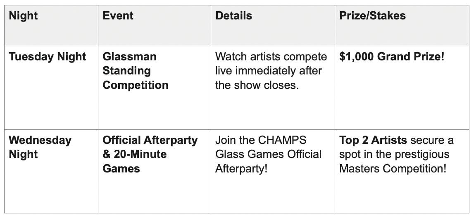The height and width of the screenshot is (220, 476).
Task: Select the Wednesday Night cell
Action: click(x=40, y=147)
